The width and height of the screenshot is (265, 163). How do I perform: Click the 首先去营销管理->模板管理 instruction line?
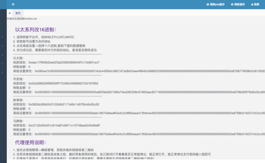pyautogui.click(x=53, y=150)
